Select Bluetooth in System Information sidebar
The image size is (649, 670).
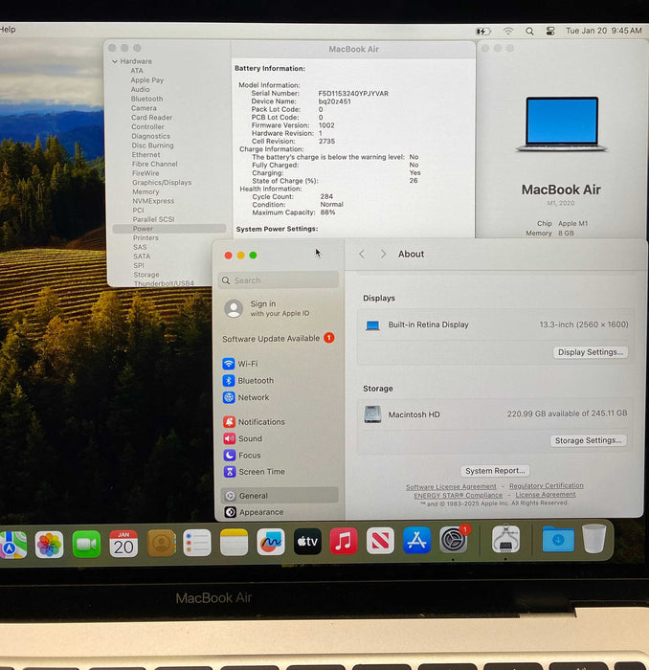coord(147,99)
